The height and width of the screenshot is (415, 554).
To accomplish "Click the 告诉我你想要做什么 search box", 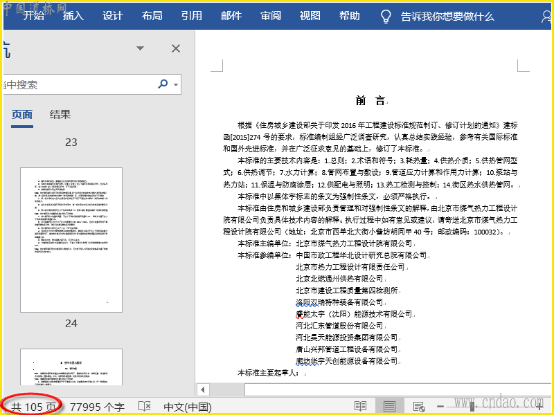I will (447, 16).
